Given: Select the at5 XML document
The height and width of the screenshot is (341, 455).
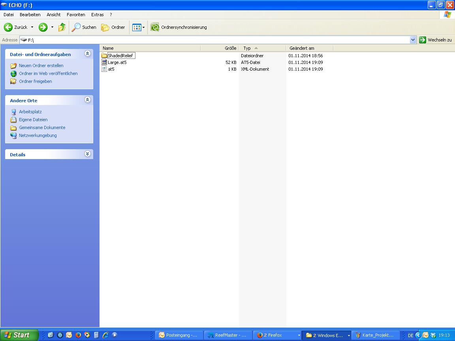Looking at the screenshot, I should (111, 69).
